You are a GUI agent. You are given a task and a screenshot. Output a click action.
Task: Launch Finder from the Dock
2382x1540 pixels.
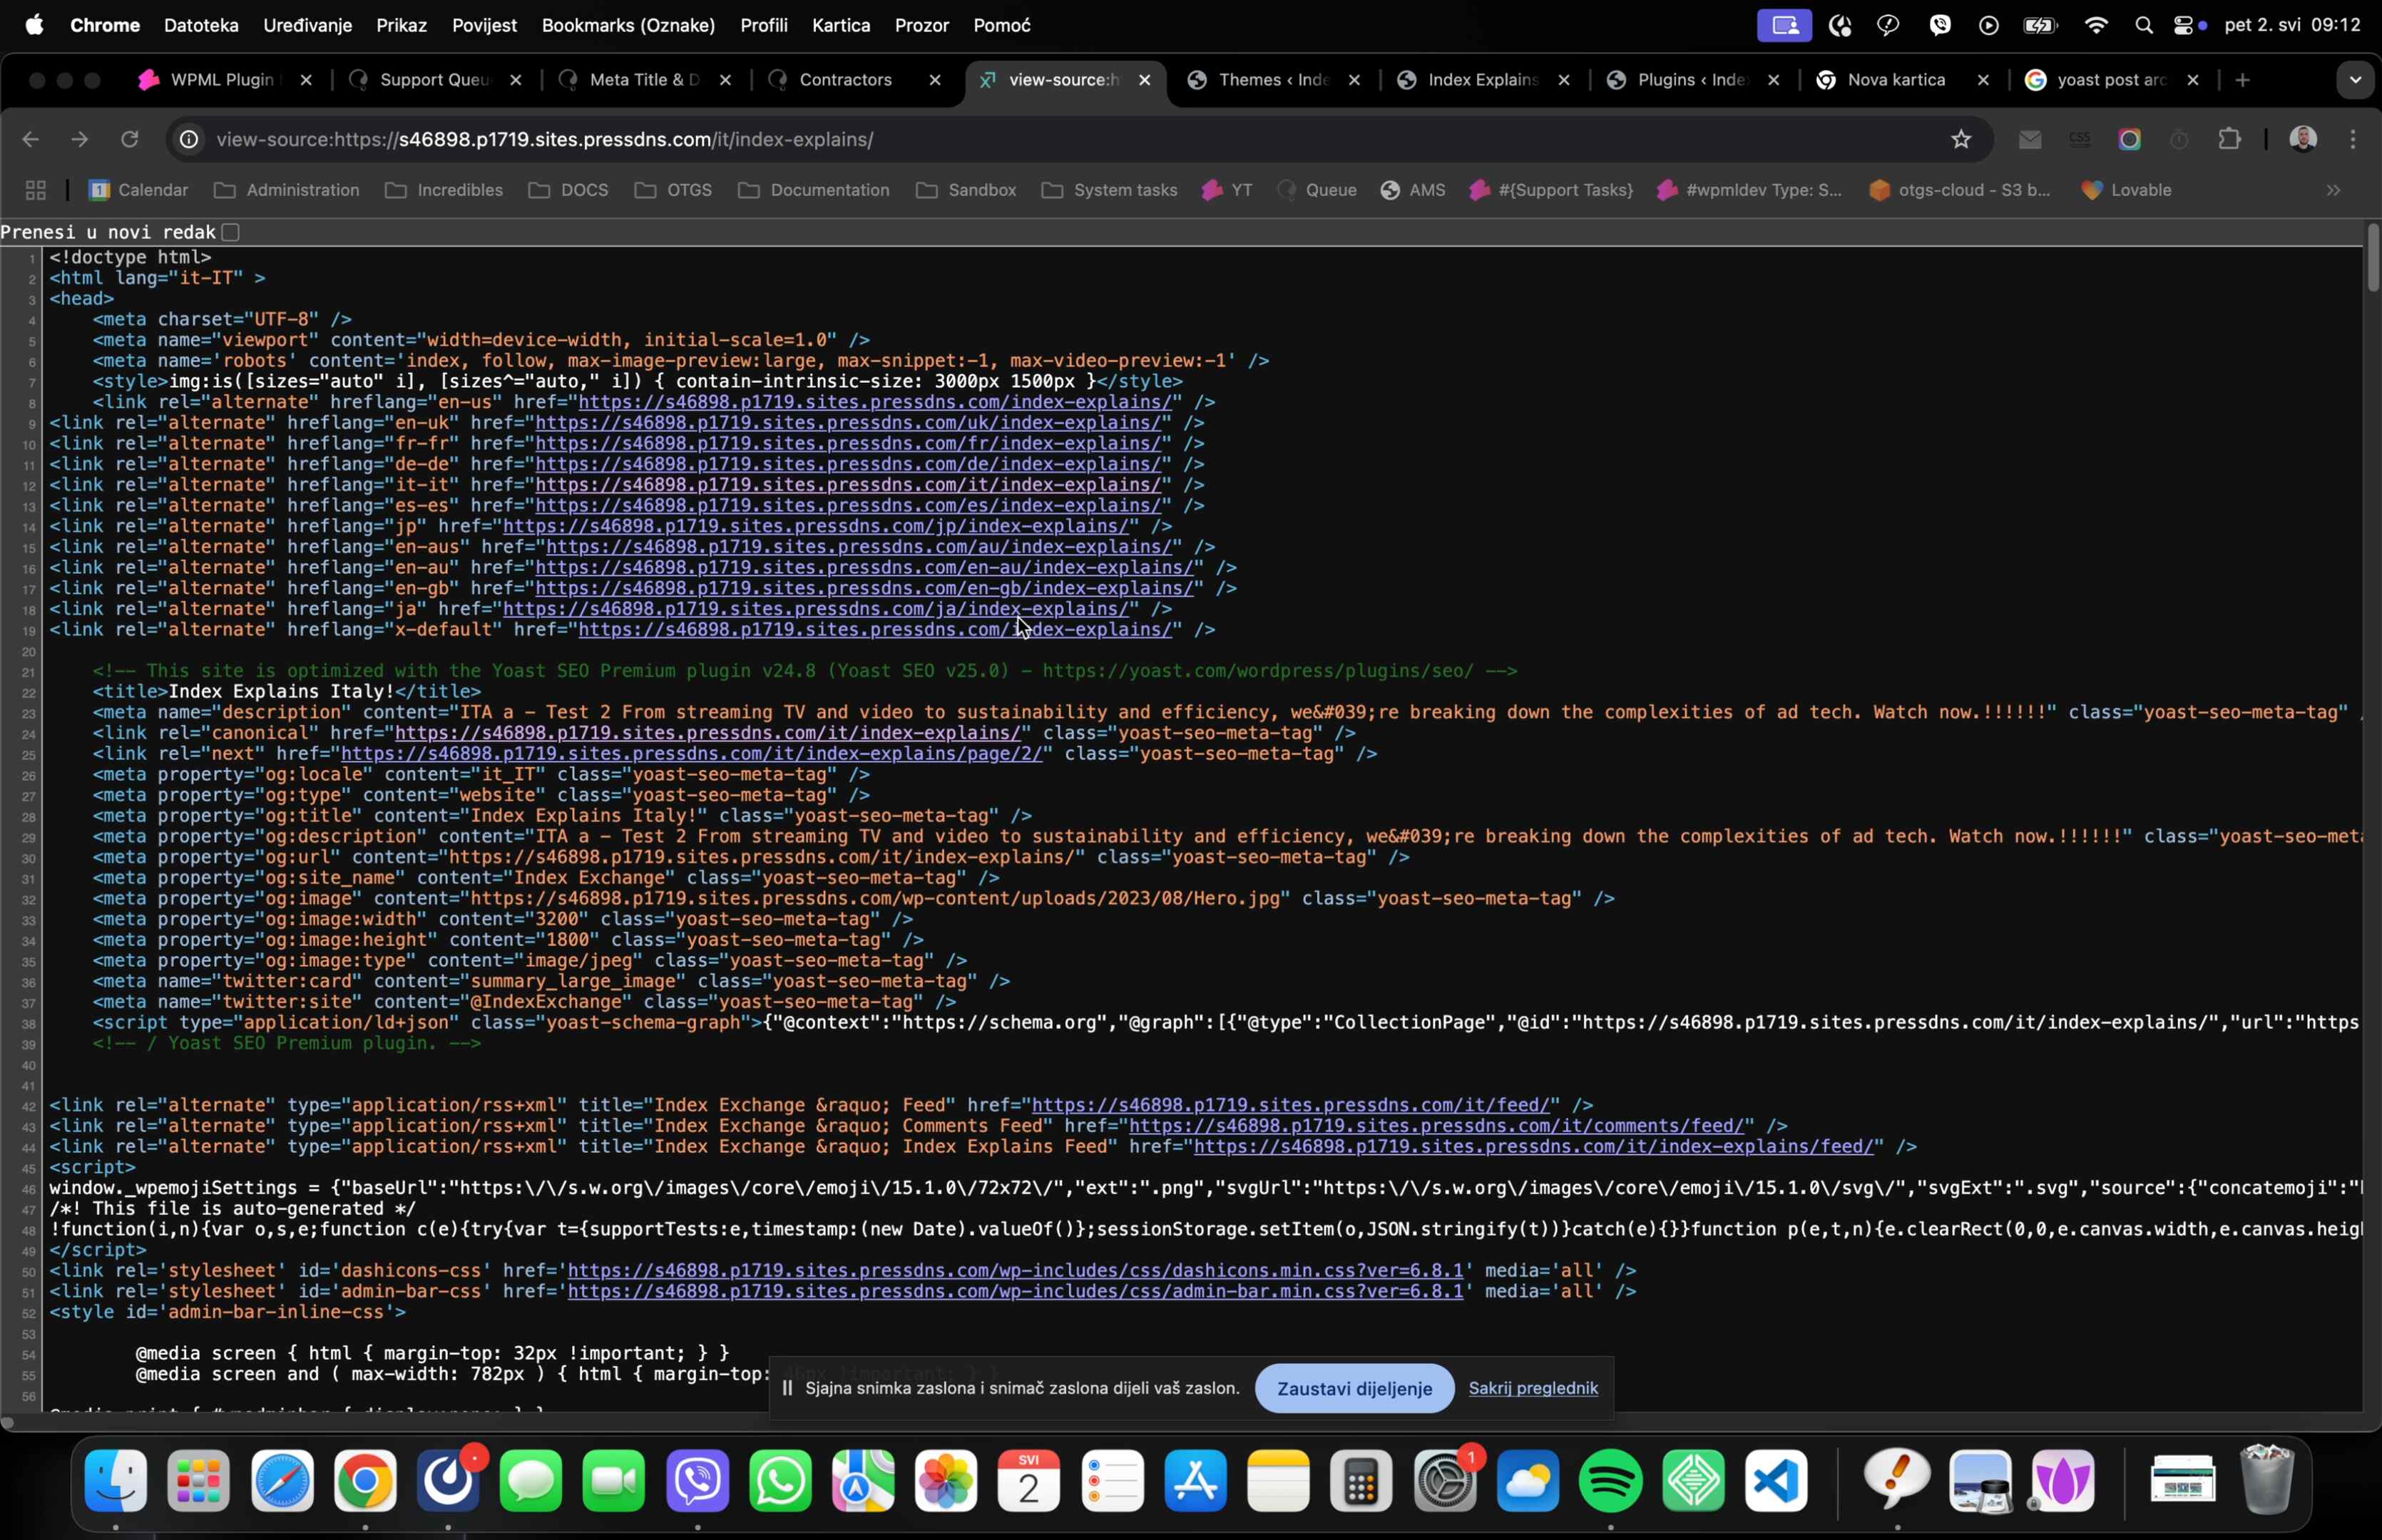pos(116,1481)
